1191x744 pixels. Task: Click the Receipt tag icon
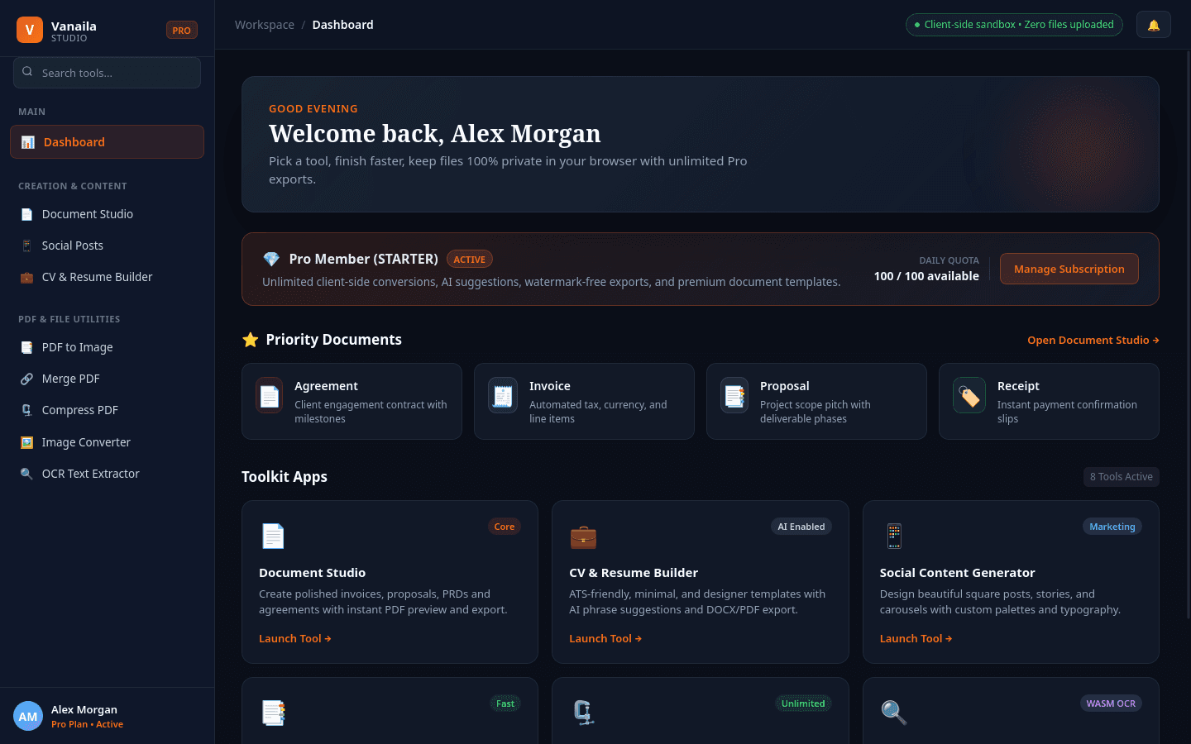click(x=969, y=395)
